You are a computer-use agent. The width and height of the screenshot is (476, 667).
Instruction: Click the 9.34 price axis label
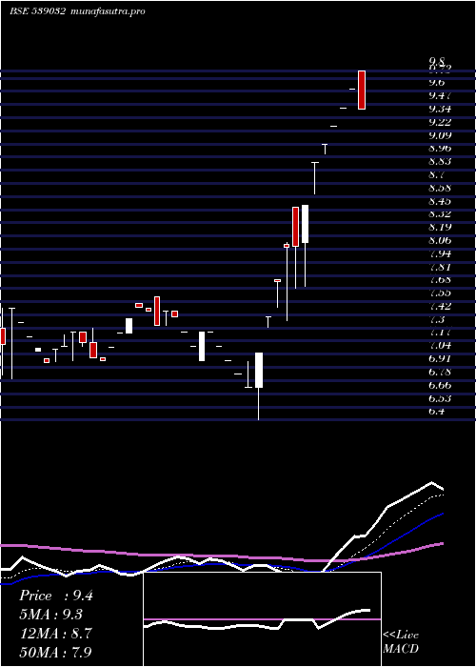pyautogui.click(x=440, y=109)
